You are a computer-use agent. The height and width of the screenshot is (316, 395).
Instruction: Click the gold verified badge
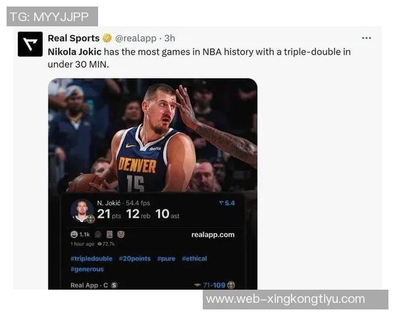[107, 38]
